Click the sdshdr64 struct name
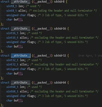Viewport: 102px width, 107px height. click(60, 82)
